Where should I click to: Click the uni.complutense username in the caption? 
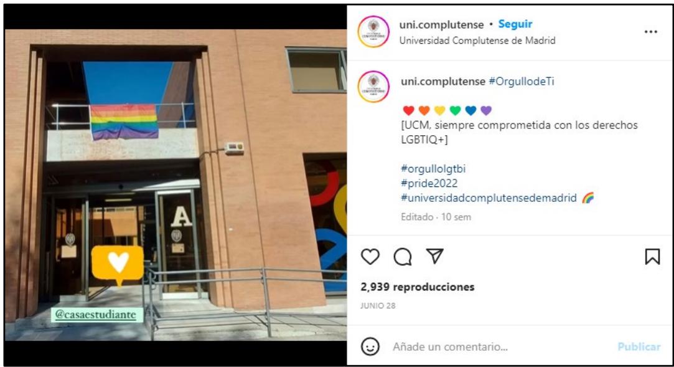tap(442, 82)
